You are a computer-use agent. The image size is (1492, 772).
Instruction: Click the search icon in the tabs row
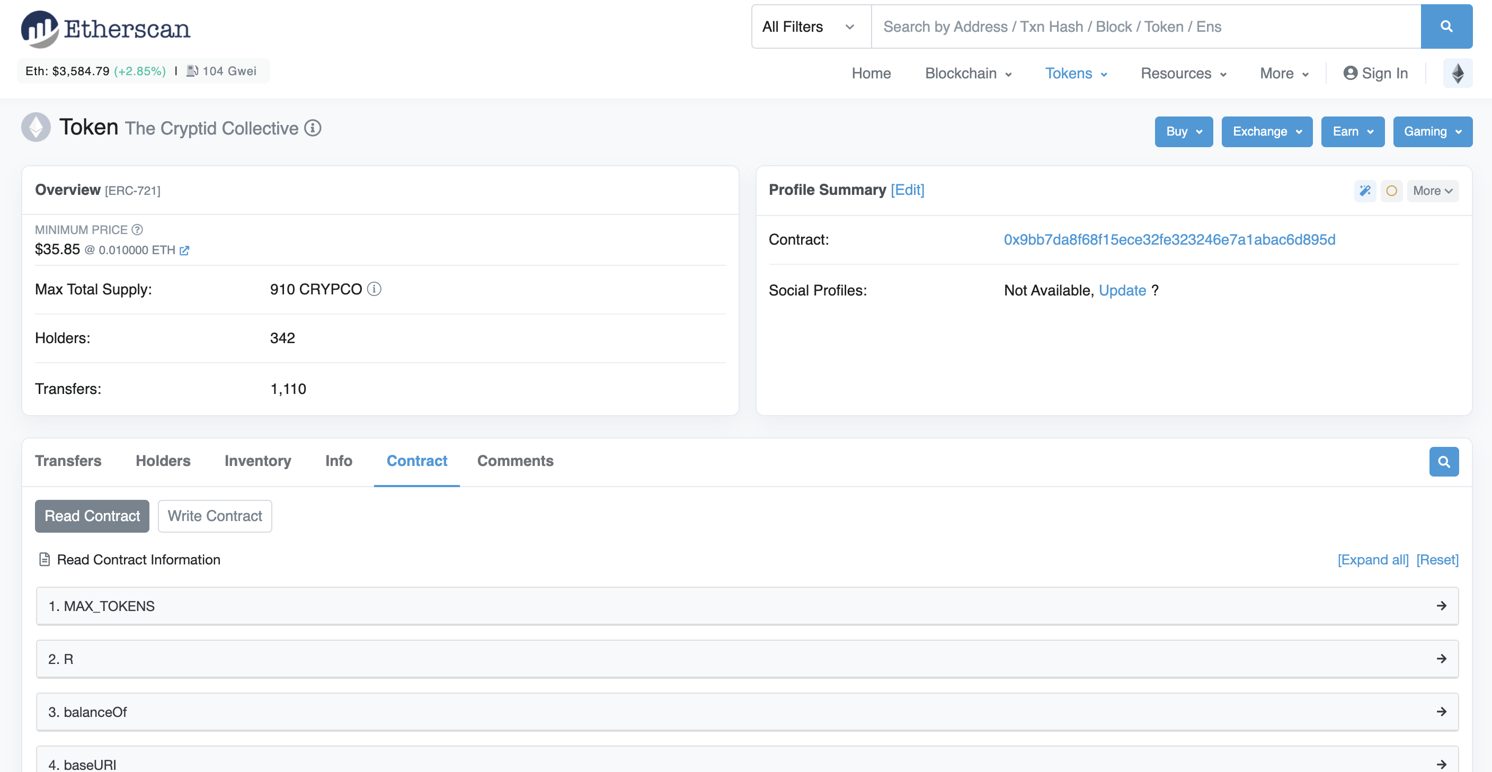pyautogui.click(x=1443, y=461)
